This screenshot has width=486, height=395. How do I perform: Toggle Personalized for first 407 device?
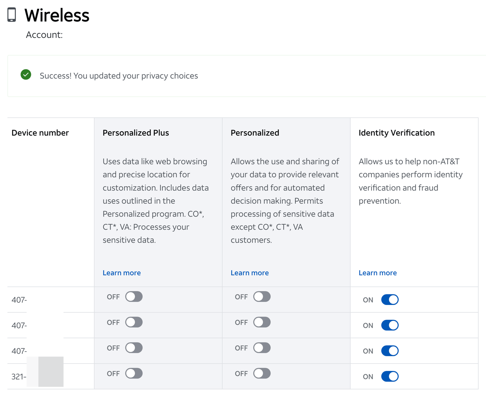(x=262, y=297)
